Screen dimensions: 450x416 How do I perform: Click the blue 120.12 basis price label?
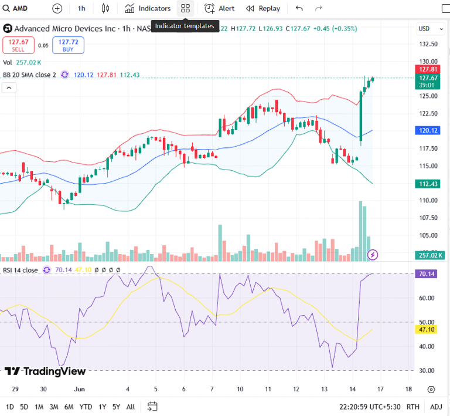coord(428,130)
